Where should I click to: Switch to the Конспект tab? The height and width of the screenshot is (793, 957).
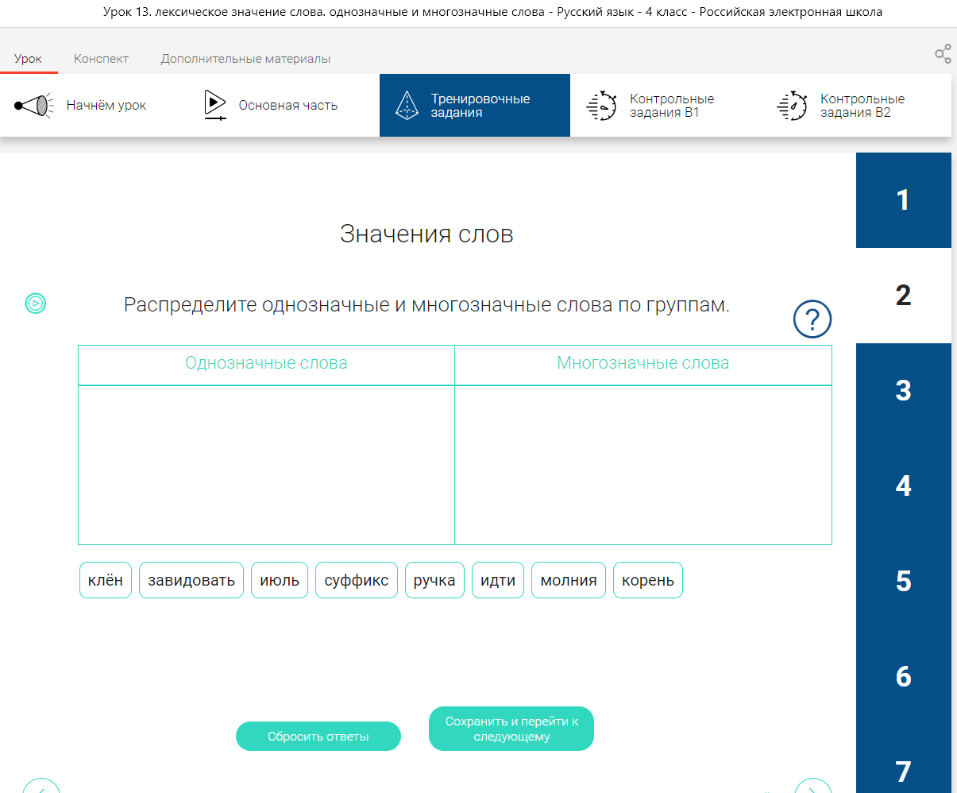click(101, 59)
